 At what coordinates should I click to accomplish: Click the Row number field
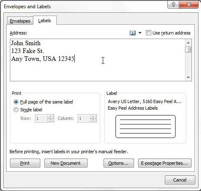click(x=41, y=118)
